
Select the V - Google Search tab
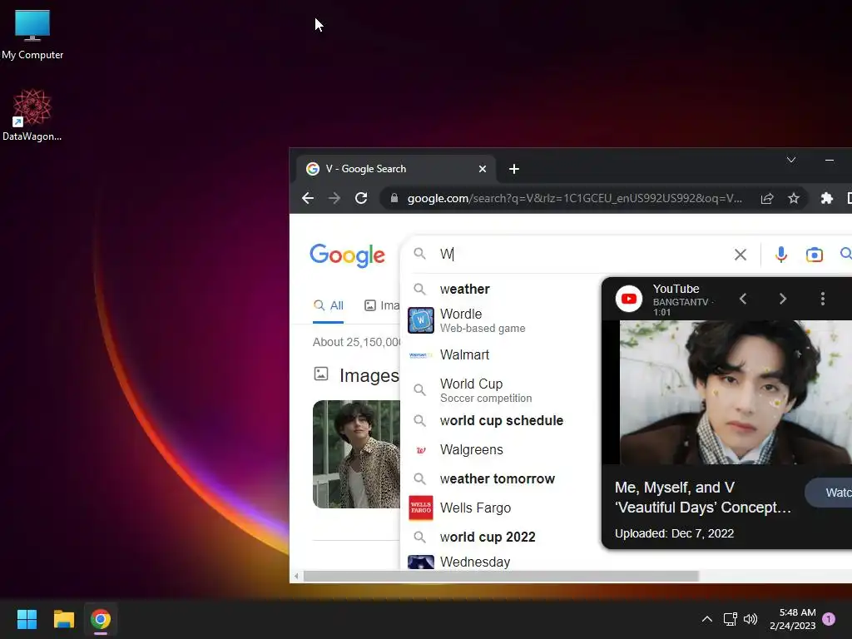click(395, 169)
